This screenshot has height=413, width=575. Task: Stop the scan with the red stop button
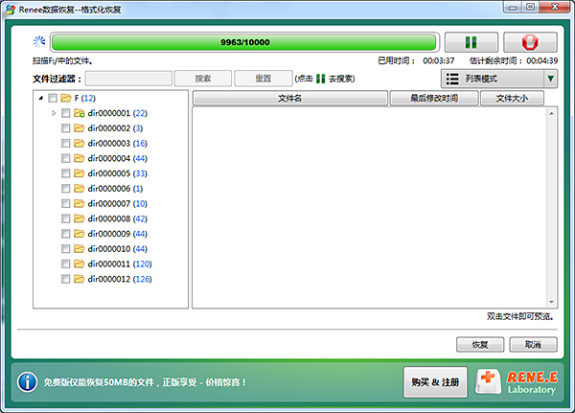[530, 42]
